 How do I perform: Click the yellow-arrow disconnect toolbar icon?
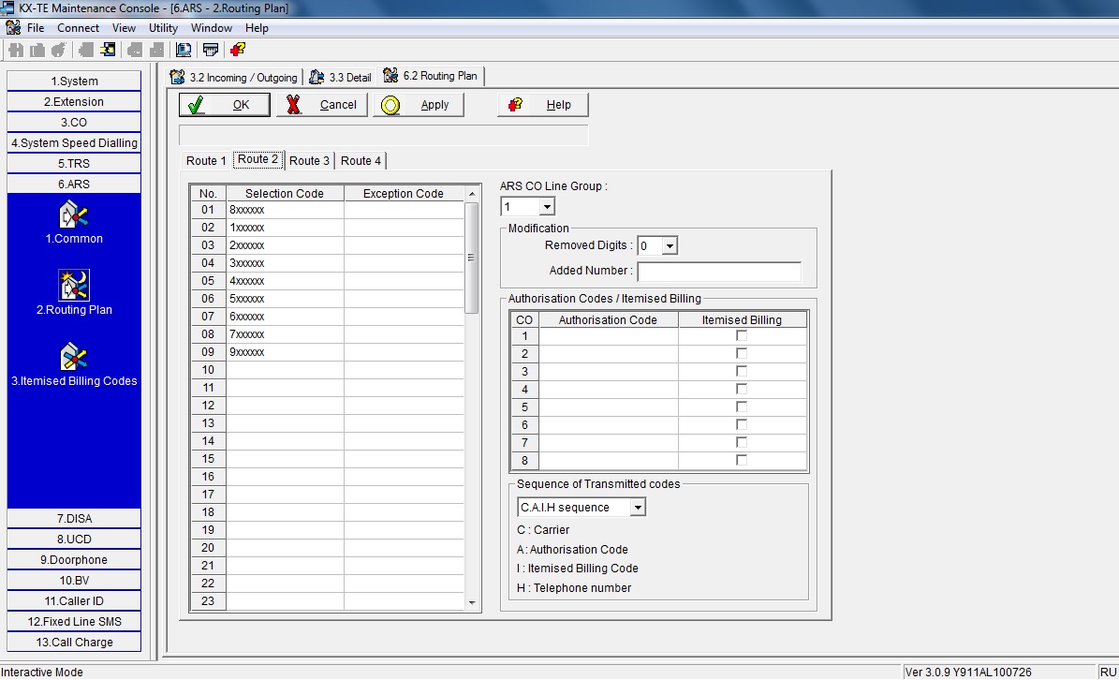(x=108, y=50)
